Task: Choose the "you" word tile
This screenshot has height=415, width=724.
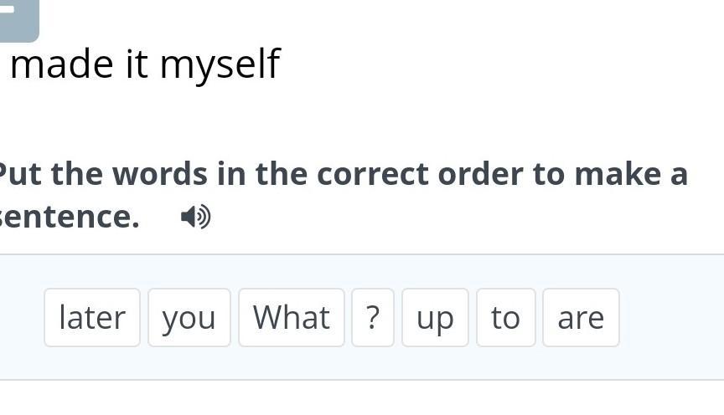Action: click(189, 317)
